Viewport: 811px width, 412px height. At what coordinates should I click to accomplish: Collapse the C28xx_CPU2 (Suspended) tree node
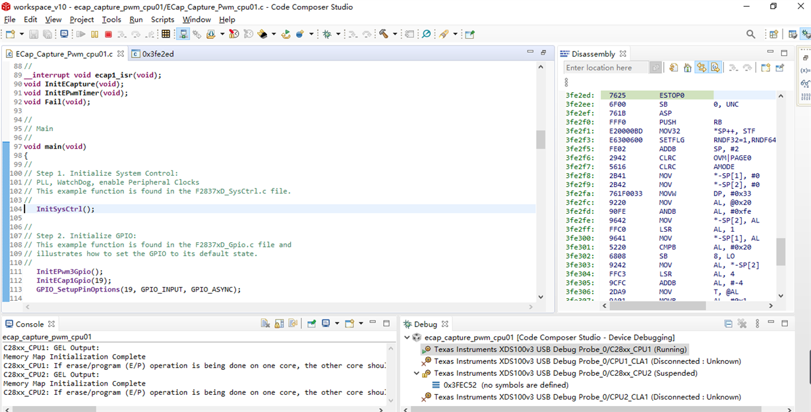tap(417, 373)
